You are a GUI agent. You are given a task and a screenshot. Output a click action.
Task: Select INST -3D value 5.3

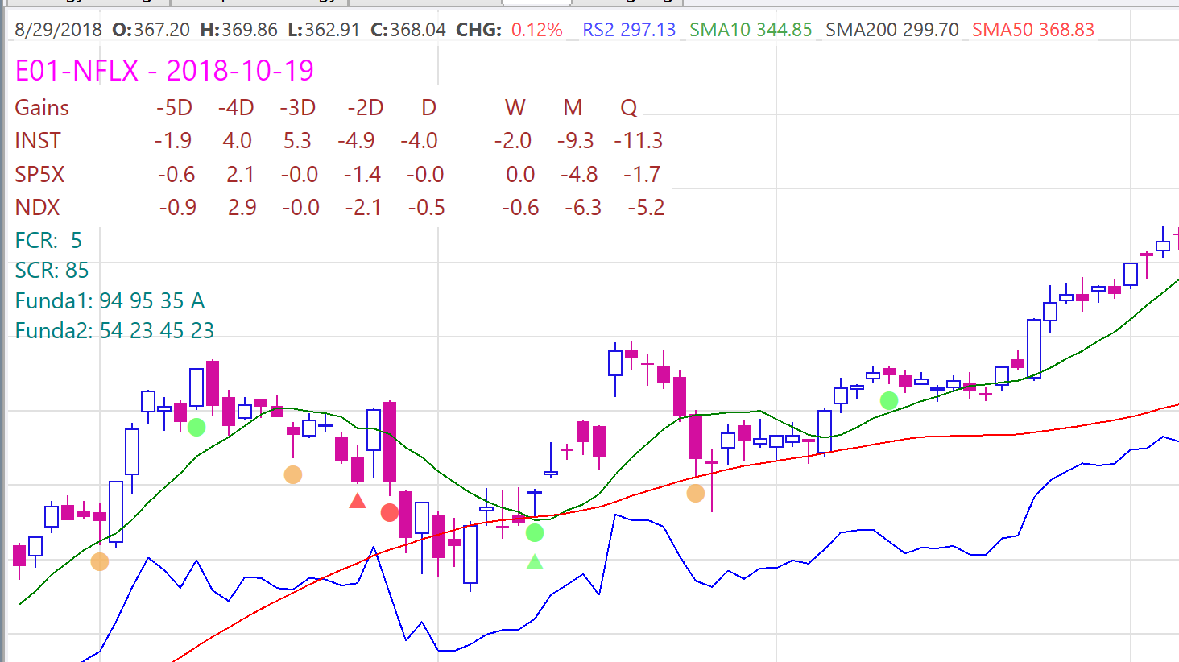point(297,141)
